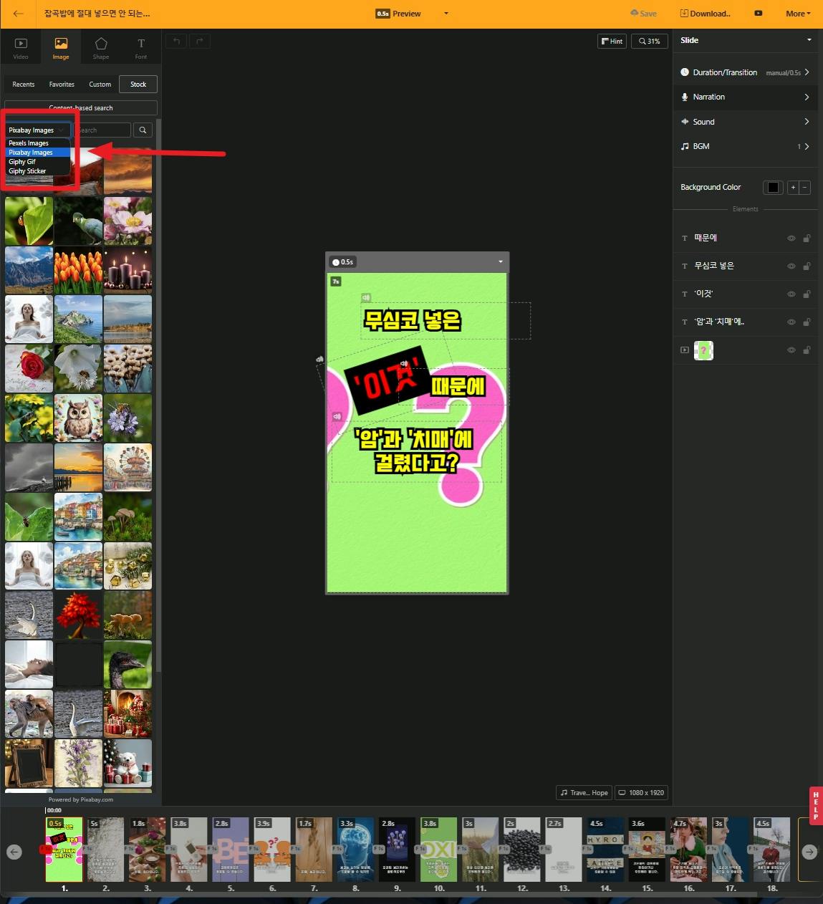823x904 pixels.
Task: Click the microphone icon beside Narration
Action: pyautogui.click(x=685, y=97)
